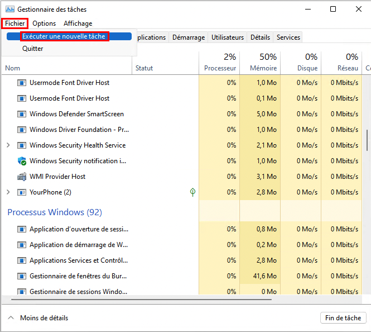
Task: Click the Applications Services et Contrôleur icon
Action: point(22,260)
